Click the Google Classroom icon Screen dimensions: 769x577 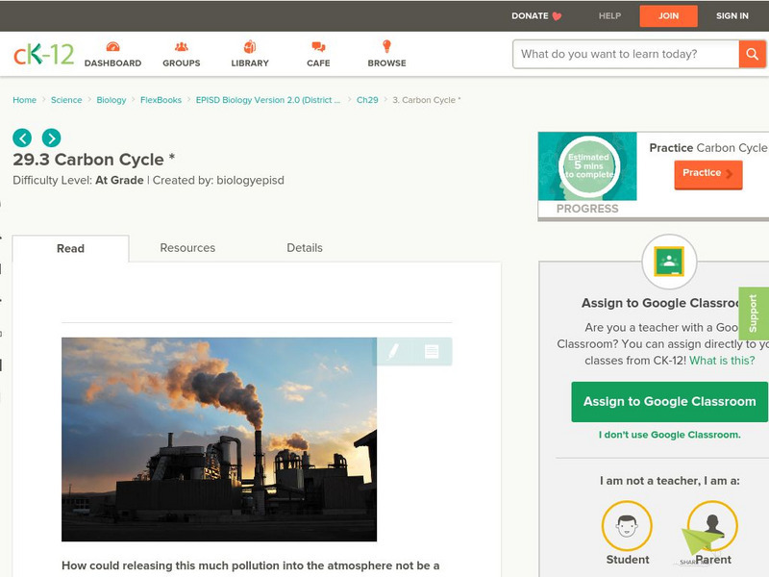click(669, 262)
